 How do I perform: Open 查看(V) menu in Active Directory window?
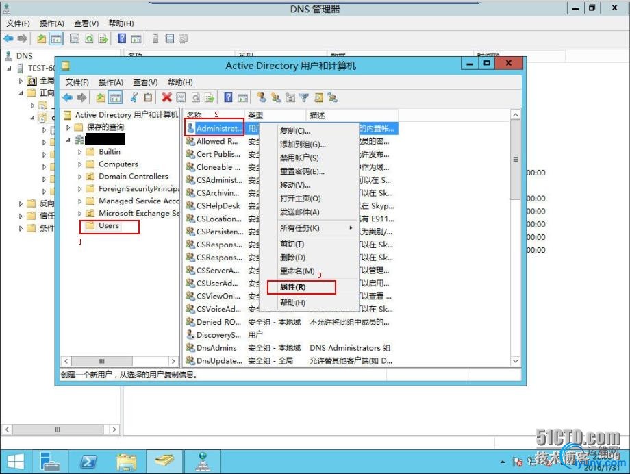[145, 82]
